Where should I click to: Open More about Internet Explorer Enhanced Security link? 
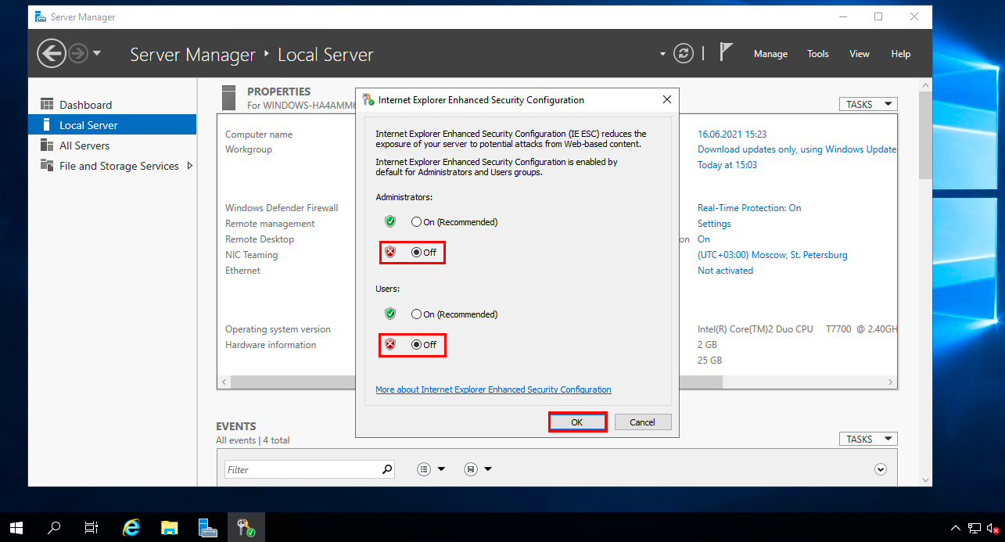tap(494, 389)
